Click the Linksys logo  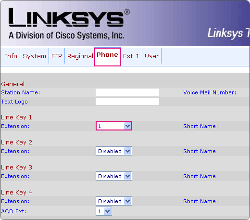point(69,17)
